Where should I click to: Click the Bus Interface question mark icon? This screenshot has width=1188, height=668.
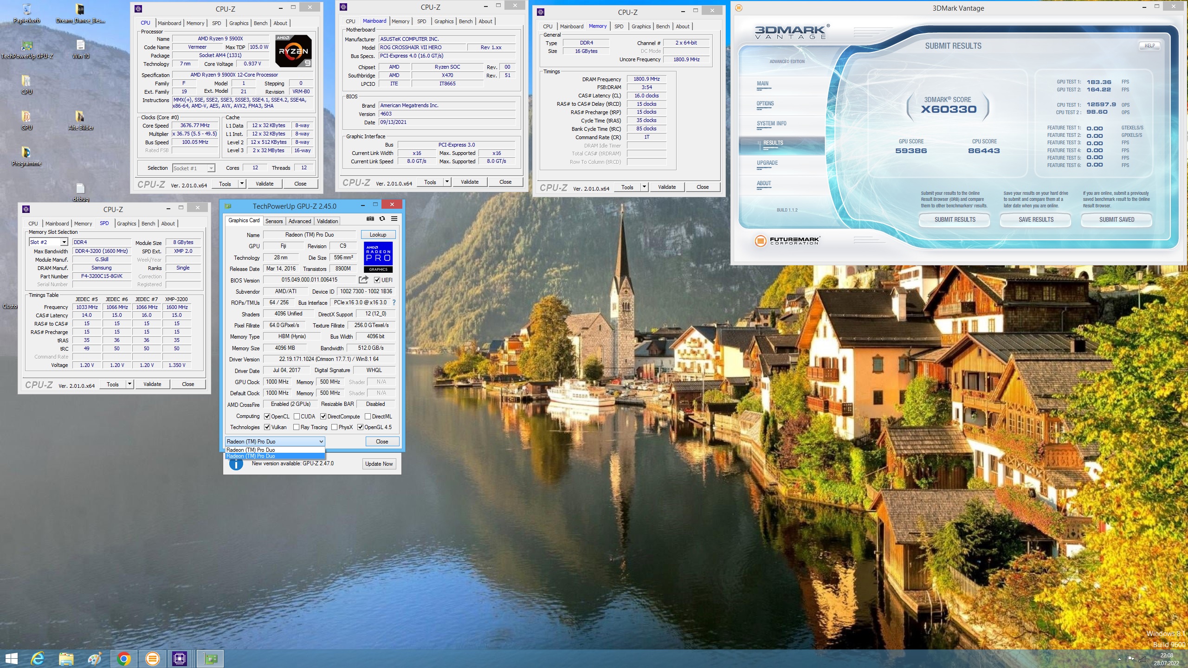coord(394,302)
